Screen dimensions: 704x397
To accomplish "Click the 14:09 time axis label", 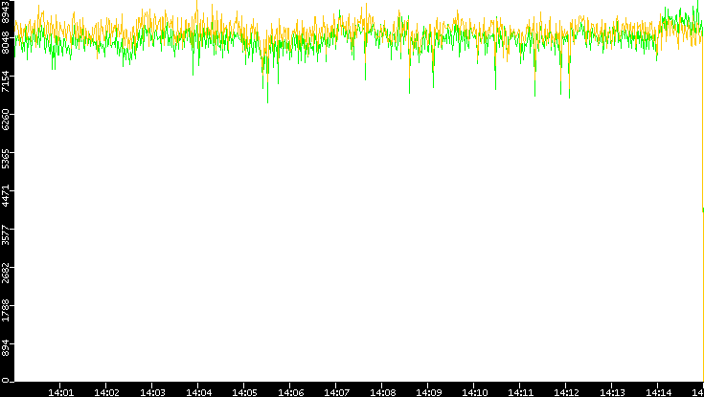I will pos(428,392).
